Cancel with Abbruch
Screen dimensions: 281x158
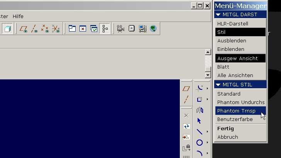240,137
